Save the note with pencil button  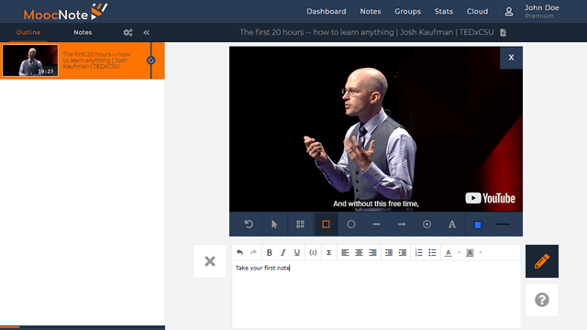[542, 261]
